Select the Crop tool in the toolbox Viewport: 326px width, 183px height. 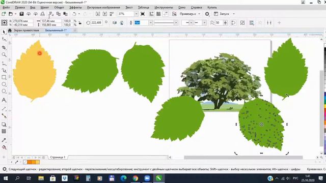coord(4,47)
